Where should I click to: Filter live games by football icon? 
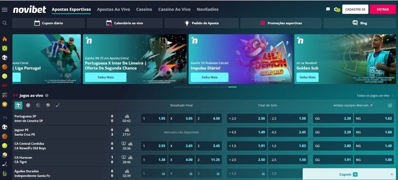18,105
